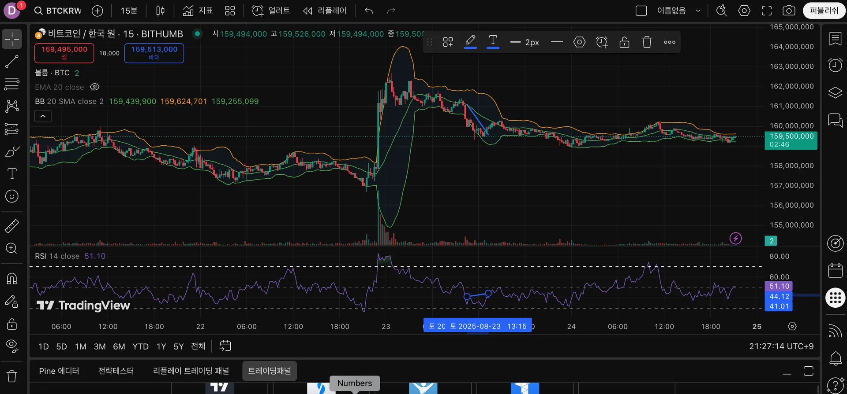Delete the selected drawing with trash icon
This screenshot has width=847, height=394.
coord(647,42)
